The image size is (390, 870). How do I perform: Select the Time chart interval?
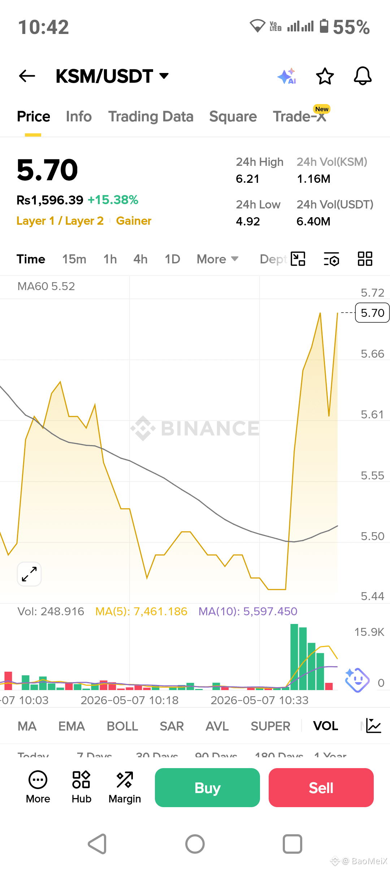point(31,259)
